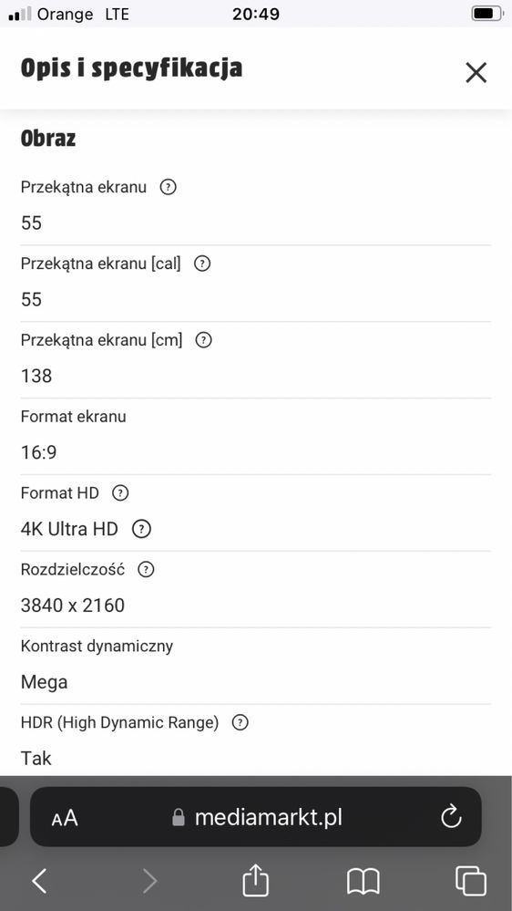Screen dimensions: 512x911
Task: Open Safari bookmarks
Action: [x=364, y=882]
